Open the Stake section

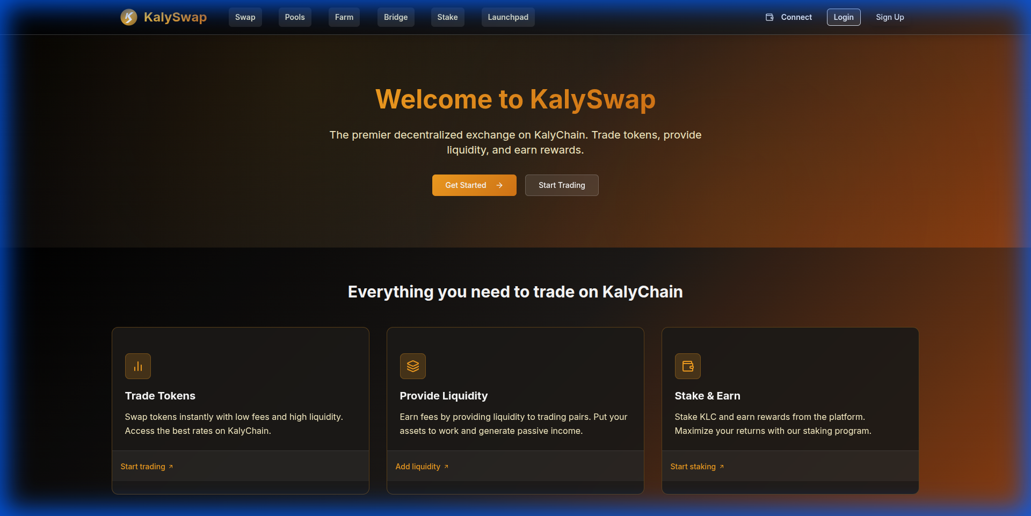(447, 17)
